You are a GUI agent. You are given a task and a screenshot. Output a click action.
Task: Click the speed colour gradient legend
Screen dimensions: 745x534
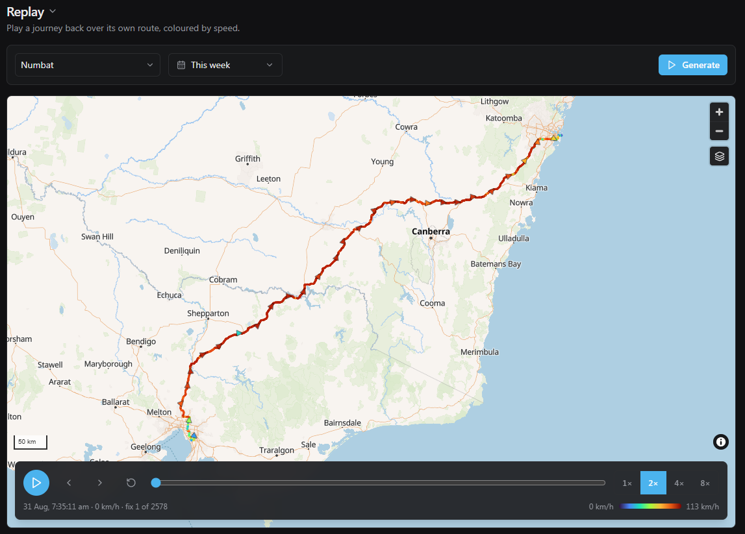(650, 507)
